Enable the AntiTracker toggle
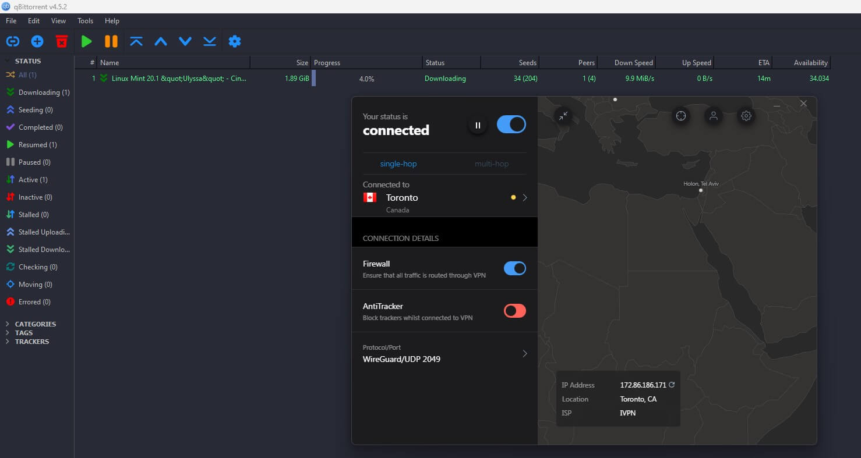 pos(515,311)
